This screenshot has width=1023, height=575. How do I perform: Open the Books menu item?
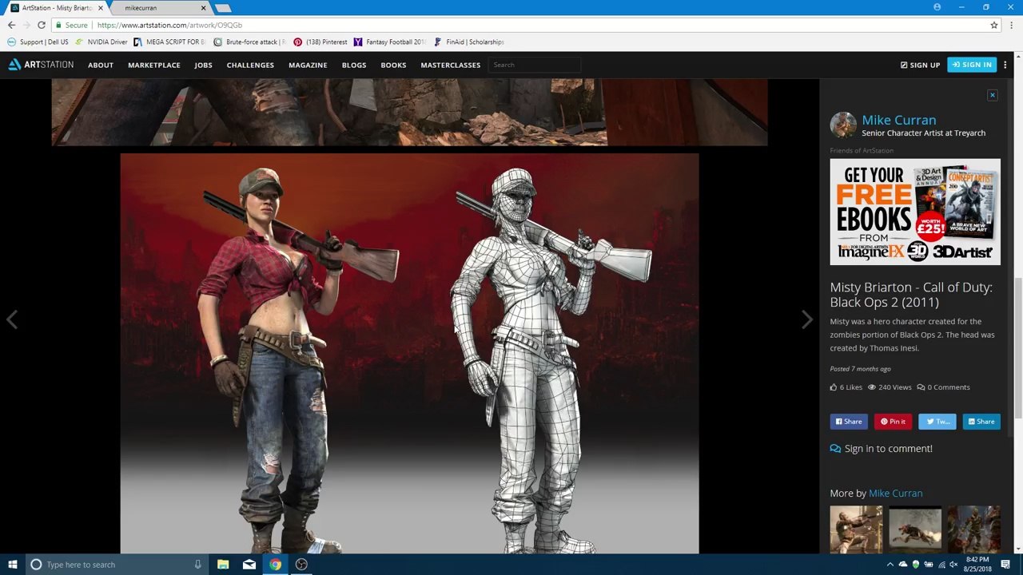coord(393,65)
